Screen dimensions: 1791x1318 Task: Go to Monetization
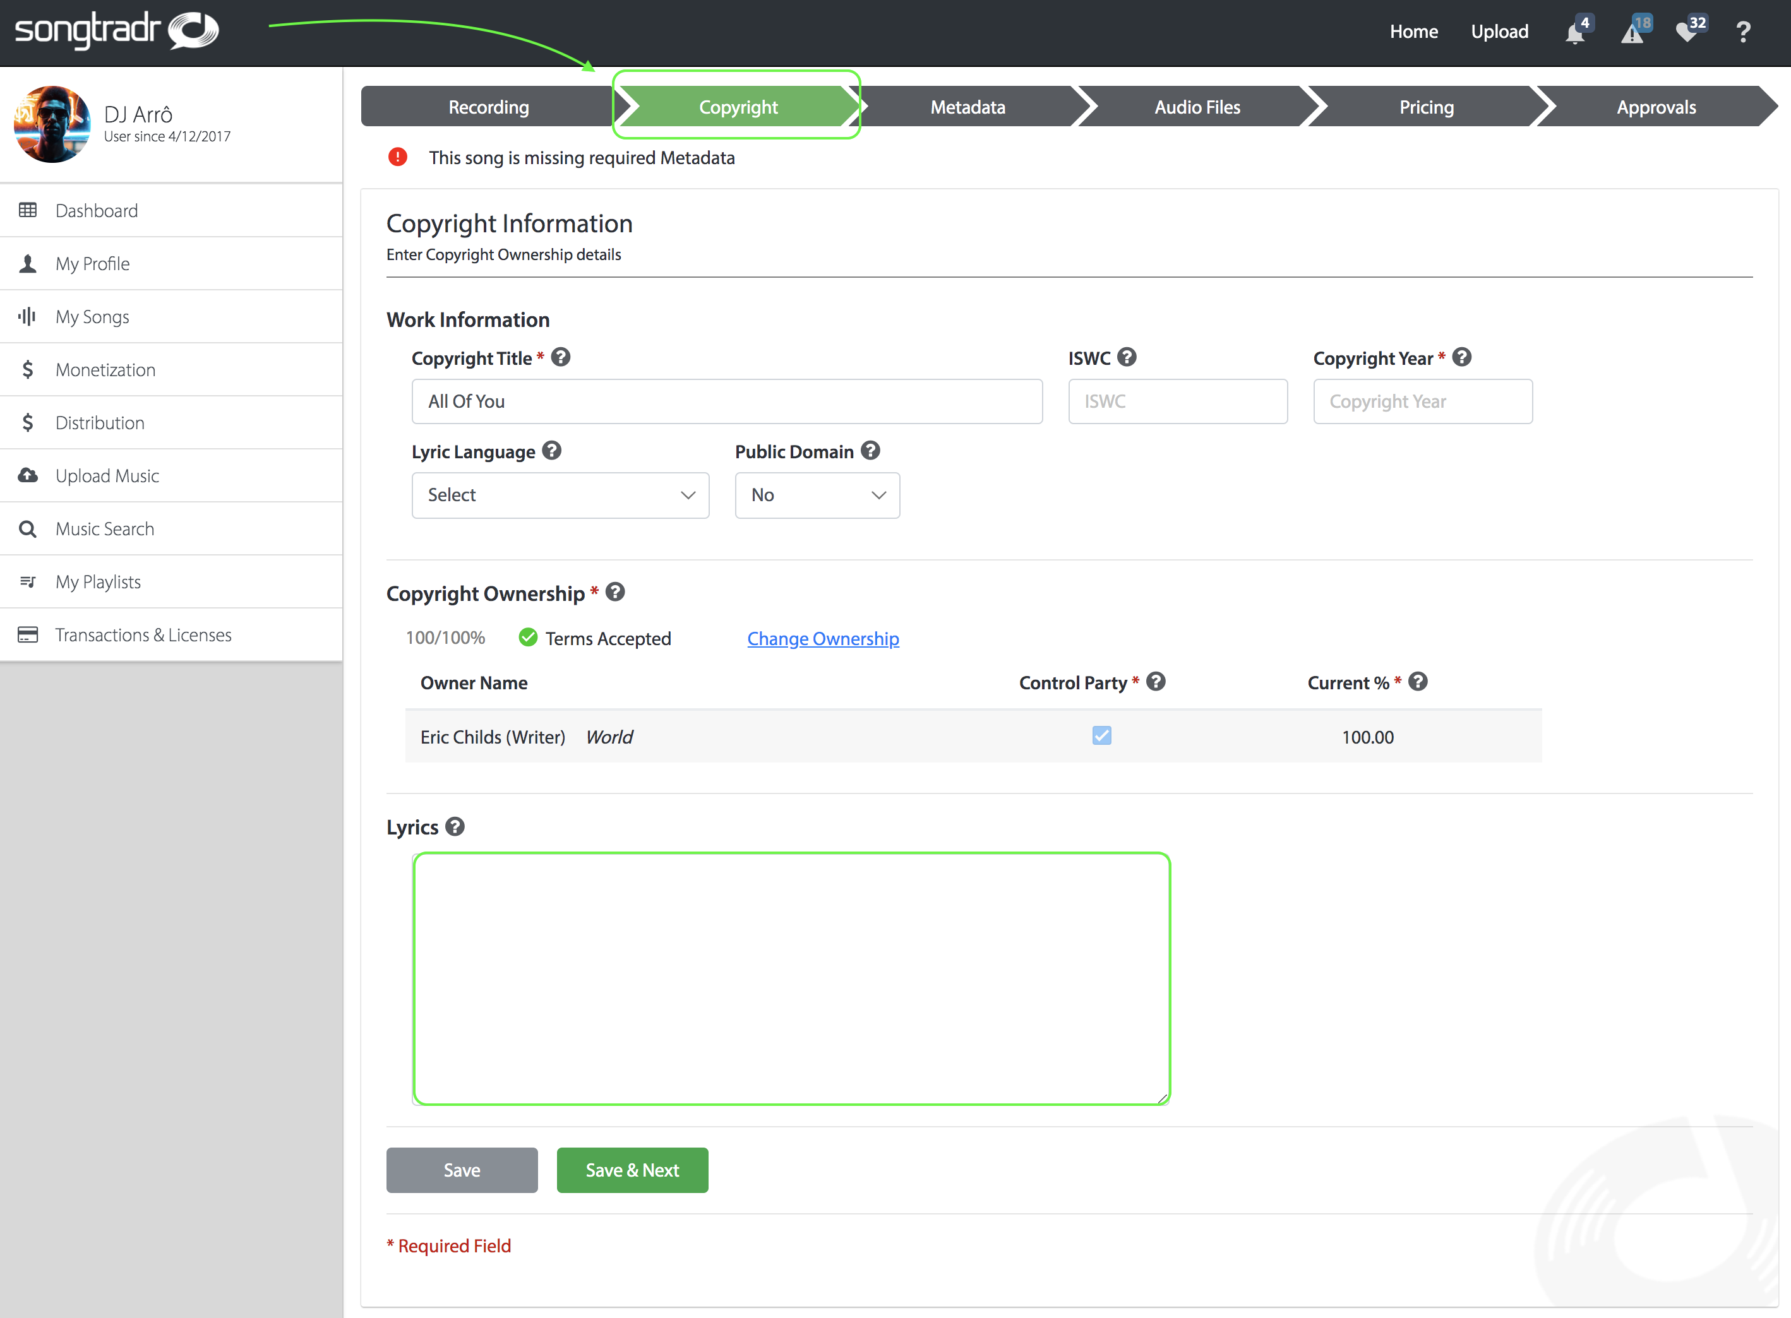(105, 369)
